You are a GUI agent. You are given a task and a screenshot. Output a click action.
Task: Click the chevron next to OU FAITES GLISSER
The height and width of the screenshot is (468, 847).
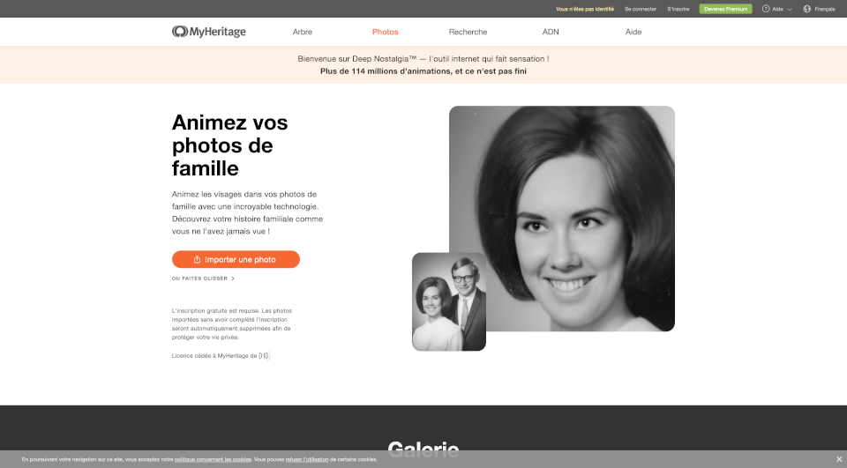tap(233, 279)
